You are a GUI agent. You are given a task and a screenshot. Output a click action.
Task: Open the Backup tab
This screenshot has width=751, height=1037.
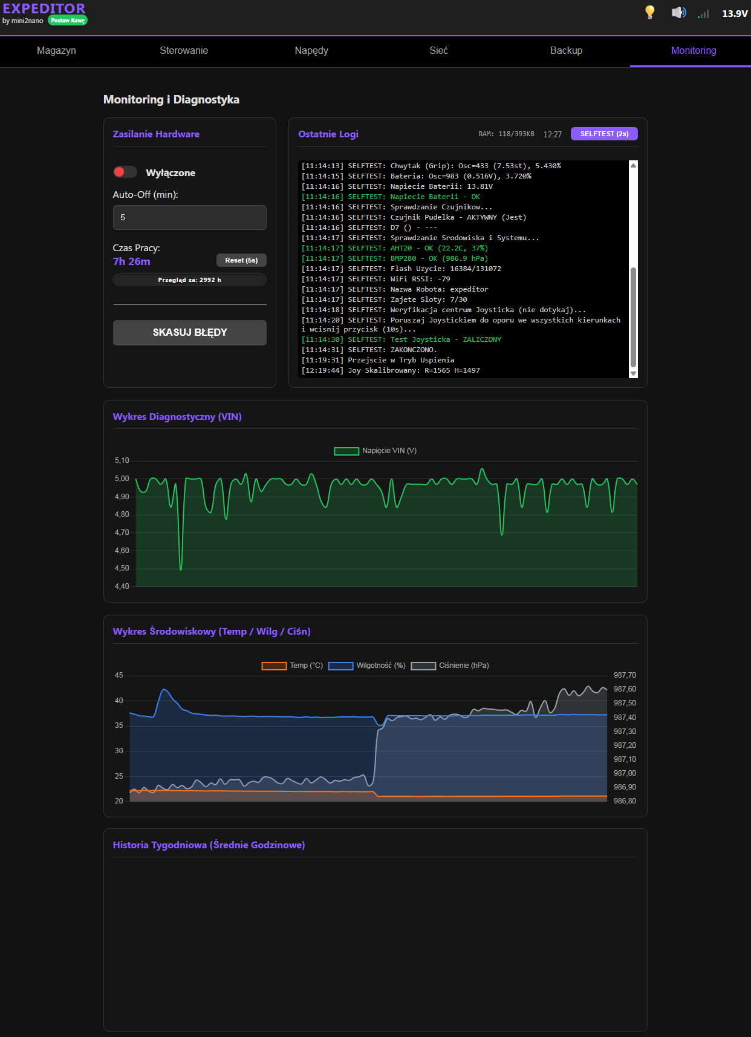[x=566, y=51]
